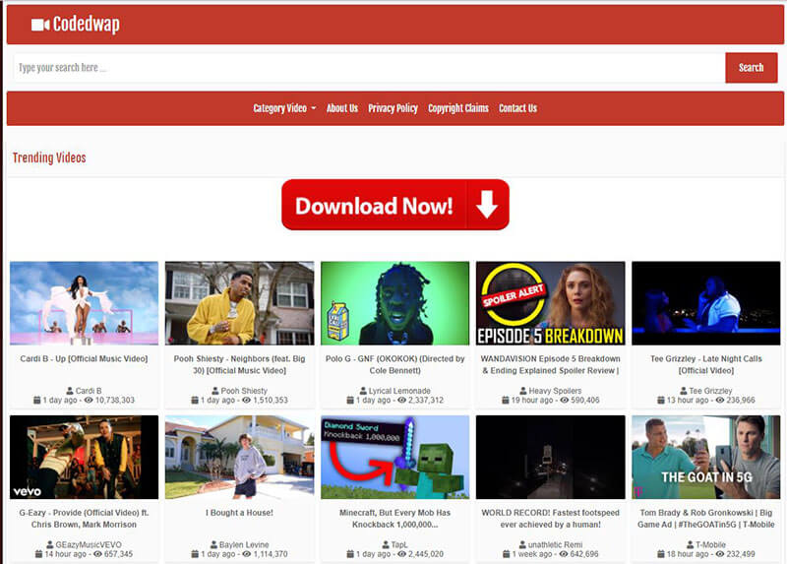Click title 'Minecraft, But Every Mob Has Knockback'

[395, 519]
